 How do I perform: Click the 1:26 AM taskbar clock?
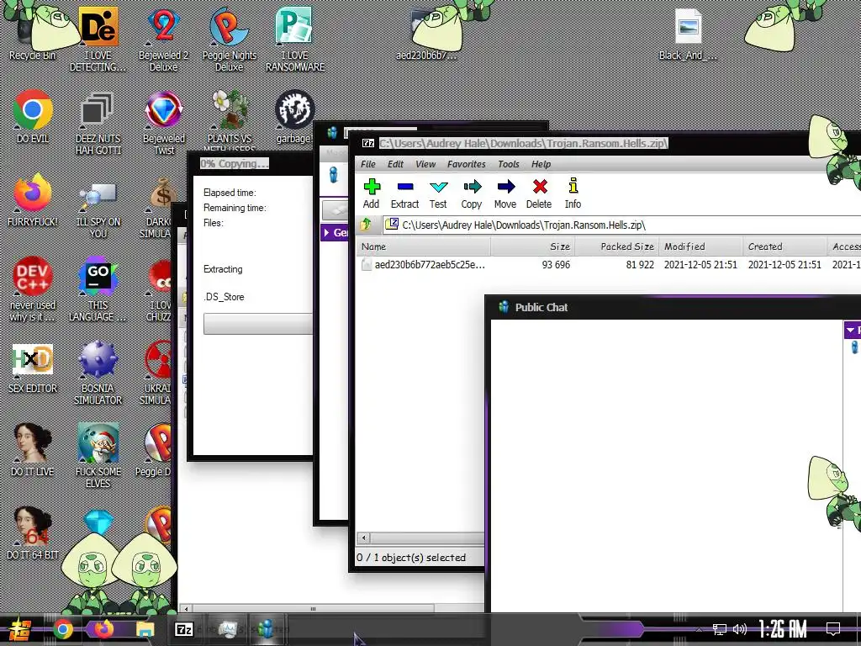click(782, 629)
